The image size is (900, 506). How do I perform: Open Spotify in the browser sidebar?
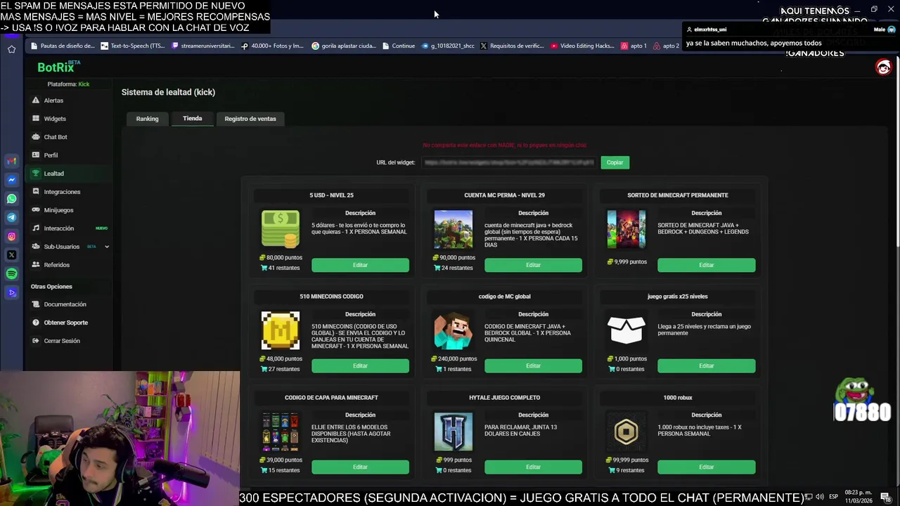11,273
